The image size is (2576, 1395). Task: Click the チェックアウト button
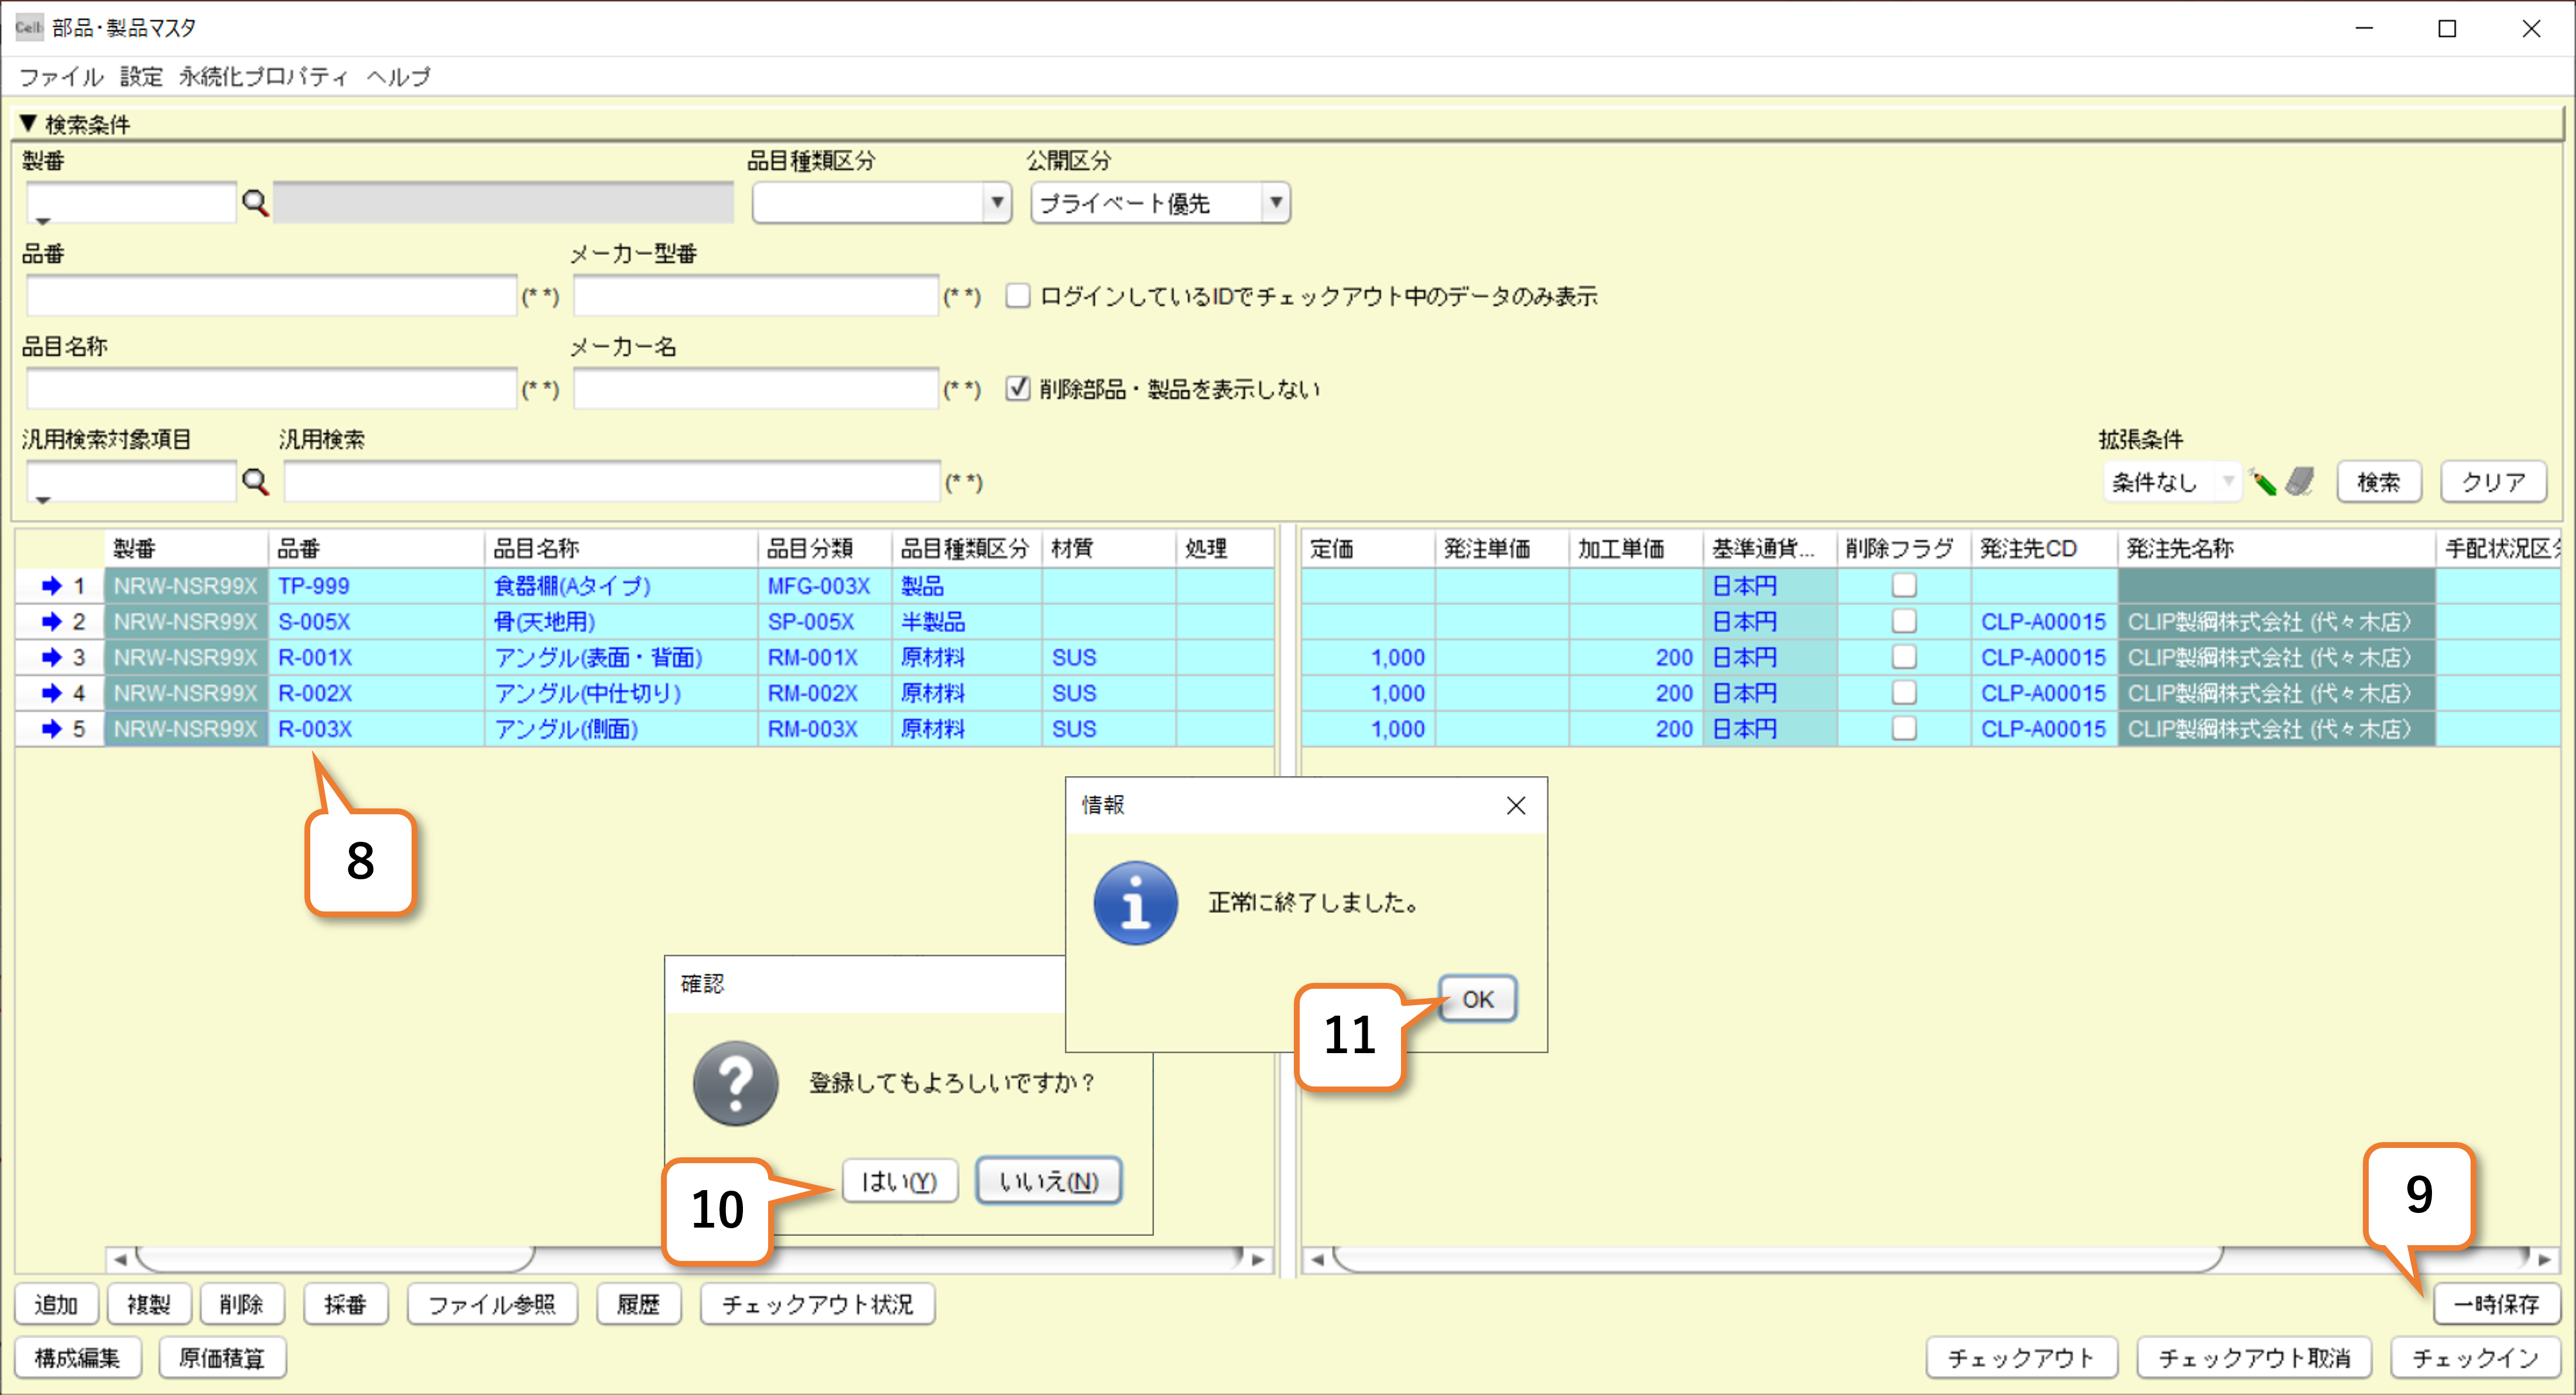[2021, 1358]
